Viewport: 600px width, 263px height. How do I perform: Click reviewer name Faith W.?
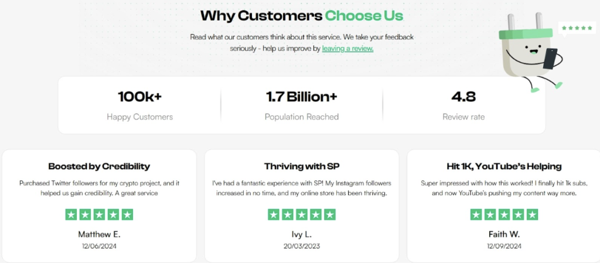(x=504, y=234)
